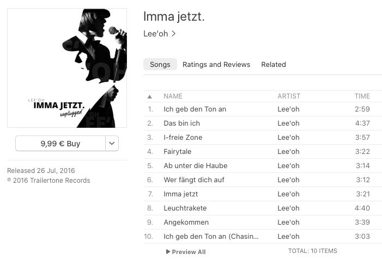This screenshot has height=266, width=382.
Task: Sort tracks by the ARTIST column header
Action: tap(289, 96)
